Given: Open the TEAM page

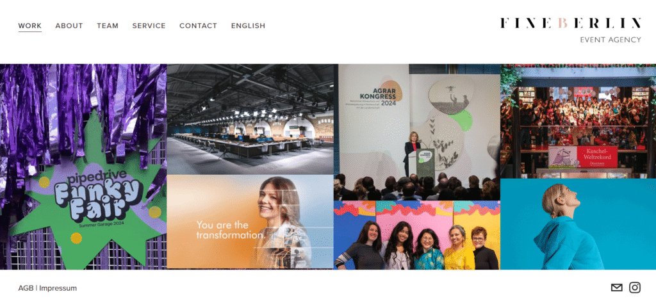Looking at the screenshot, I should 108,26.
